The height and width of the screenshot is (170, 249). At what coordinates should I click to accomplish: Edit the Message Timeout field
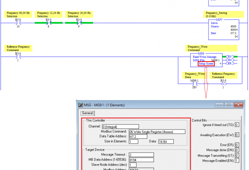[x=141, y=155]
